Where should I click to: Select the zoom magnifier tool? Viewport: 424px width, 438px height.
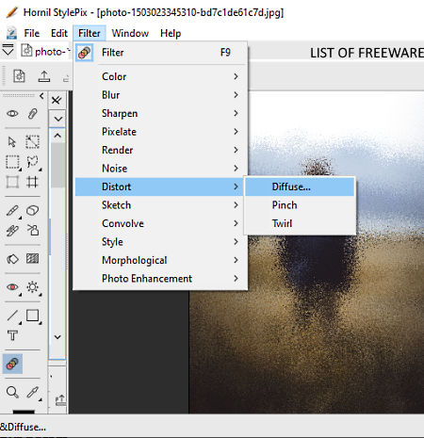pyautogui.click(x=12, y=393)
